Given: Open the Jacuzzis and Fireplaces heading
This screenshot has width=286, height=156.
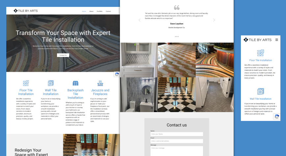Looking at the screenshot, I should (x=100, y=92).
